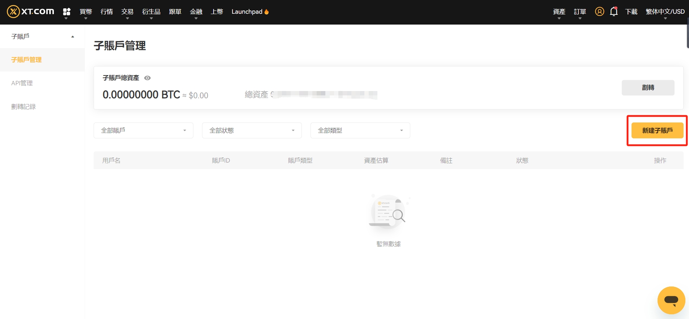Click the XT.com logo
The image size is (689, 319).
pos(31,12)
